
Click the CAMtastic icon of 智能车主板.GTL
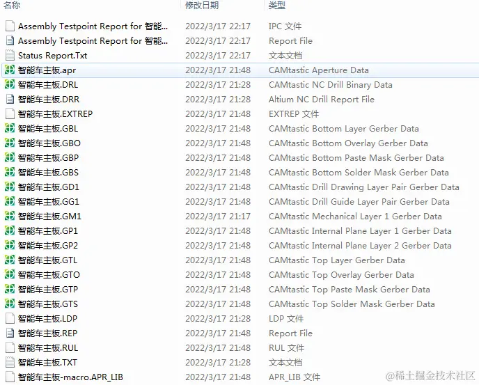click(x=10, y=260)
